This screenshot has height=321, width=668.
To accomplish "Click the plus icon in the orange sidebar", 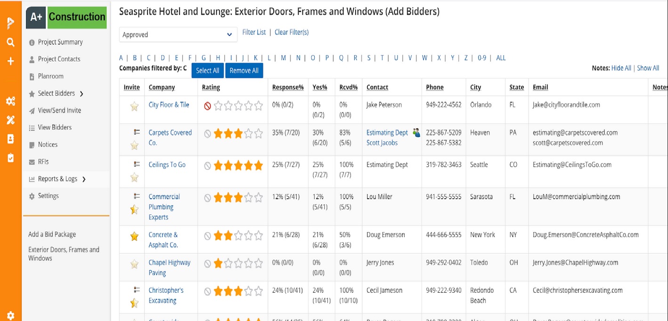I will pyautogui.click(x=10, y=61).
